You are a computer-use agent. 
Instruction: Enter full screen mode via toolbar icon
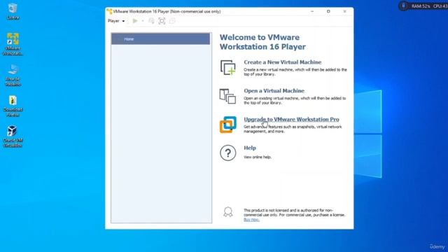[162, 21]
